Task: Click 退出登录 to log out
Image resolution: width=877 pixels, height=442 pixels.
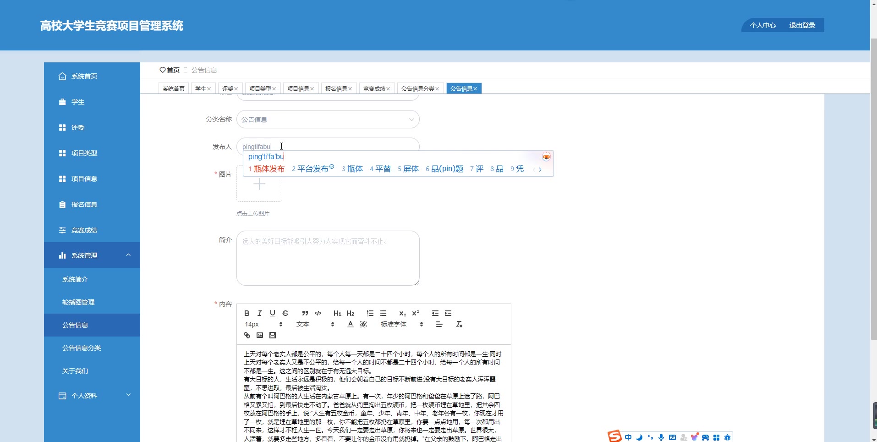Action: coord(802,25)
